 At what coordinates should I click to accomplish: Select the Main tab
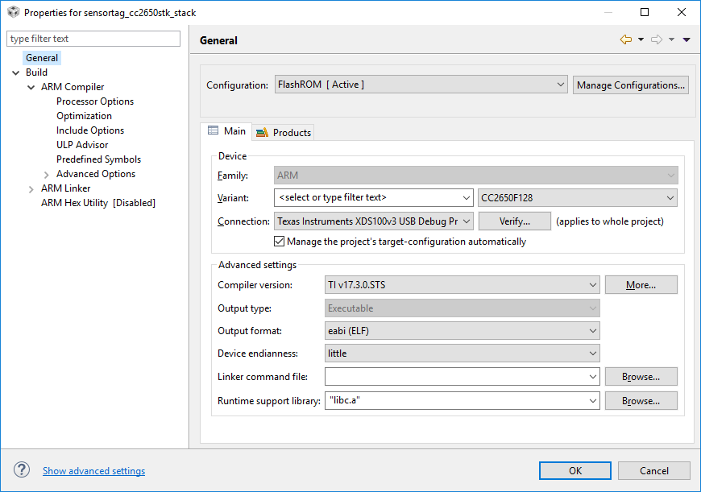click(226, 131)
